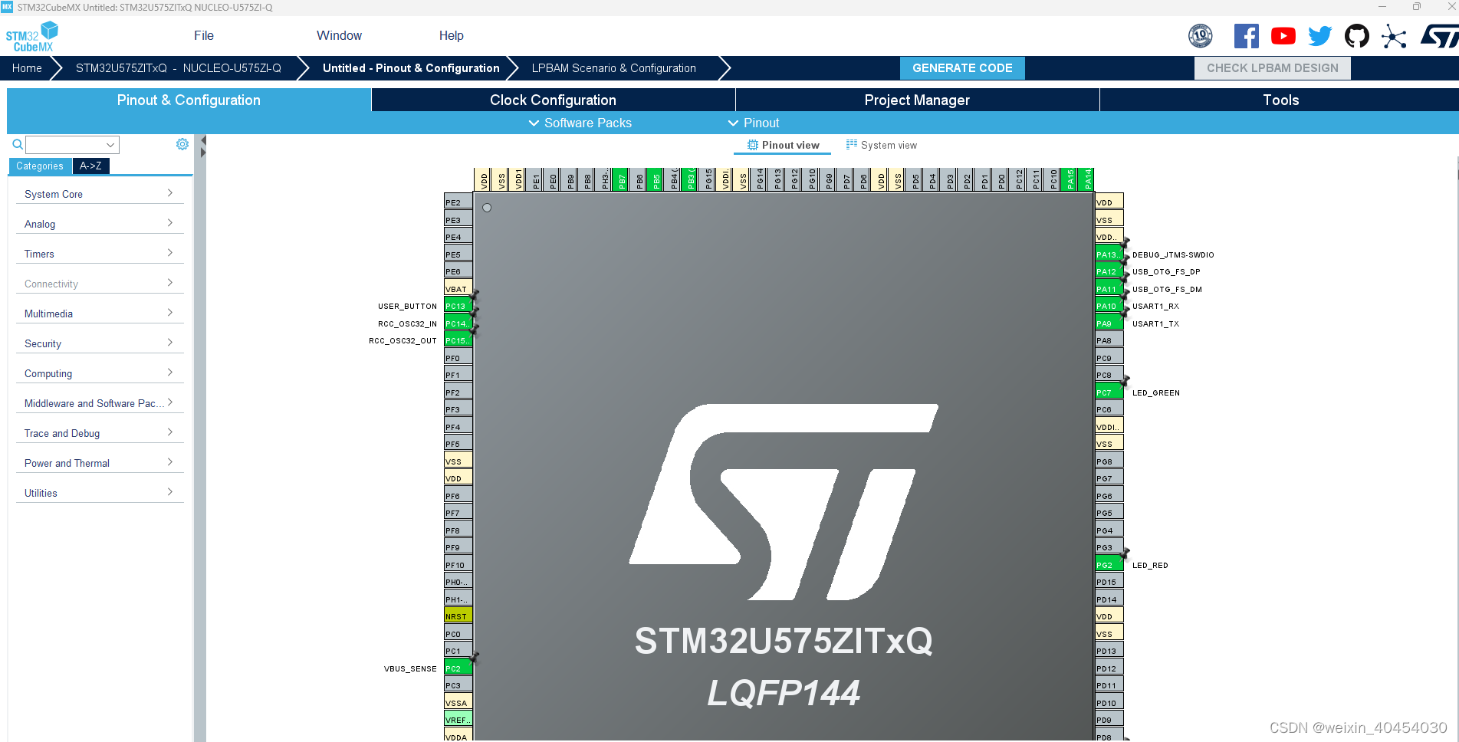Show the A->Z list mode
This screenshot has height=742, width=1459.
click(90, 166)
